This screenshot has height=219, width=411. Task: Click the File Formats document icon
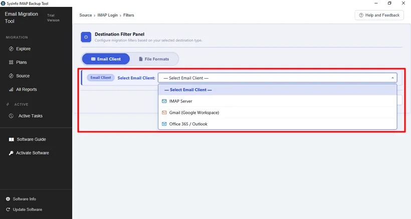point(141,59)
